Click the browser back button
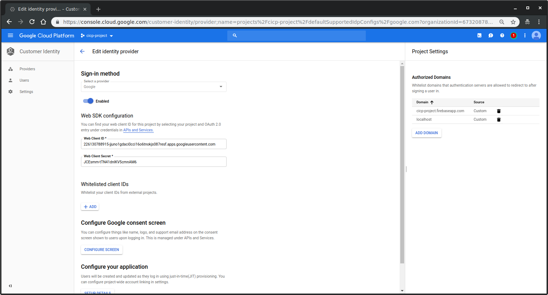This screenshot has height=295, width=548. pyautogui.click(x=9, y=22)
